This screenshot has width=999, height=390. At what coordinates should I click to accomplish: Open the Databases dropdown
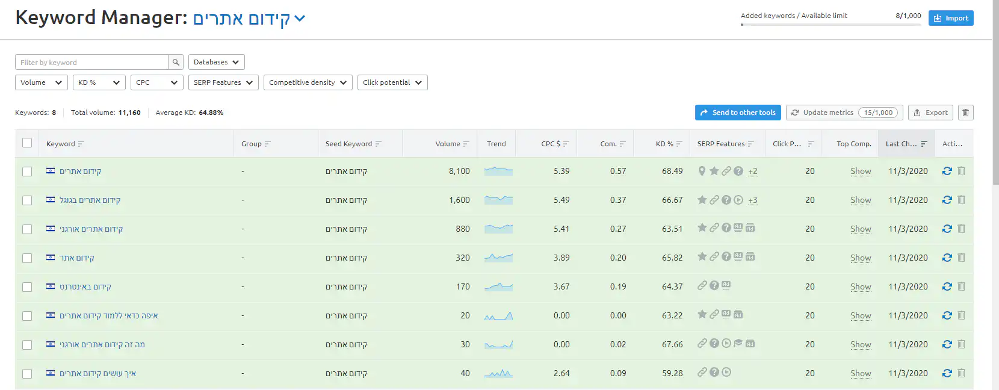pos(216,62)
